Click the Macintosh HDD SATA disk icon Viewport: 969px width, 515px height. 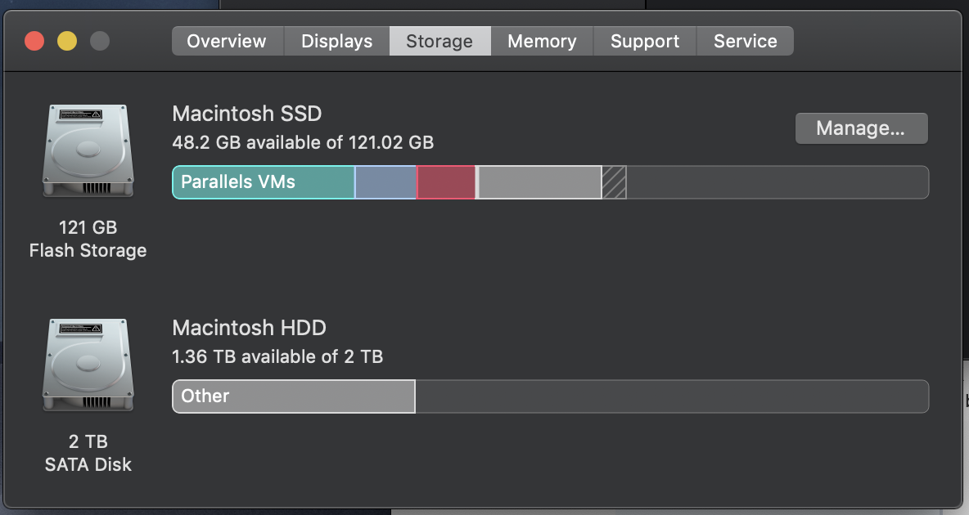[88, 365]
